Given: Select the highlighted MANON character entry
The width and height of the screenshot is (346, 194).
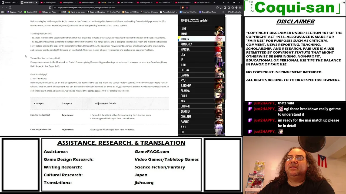Looking at the screenshot, I should (x=201, y=39).
